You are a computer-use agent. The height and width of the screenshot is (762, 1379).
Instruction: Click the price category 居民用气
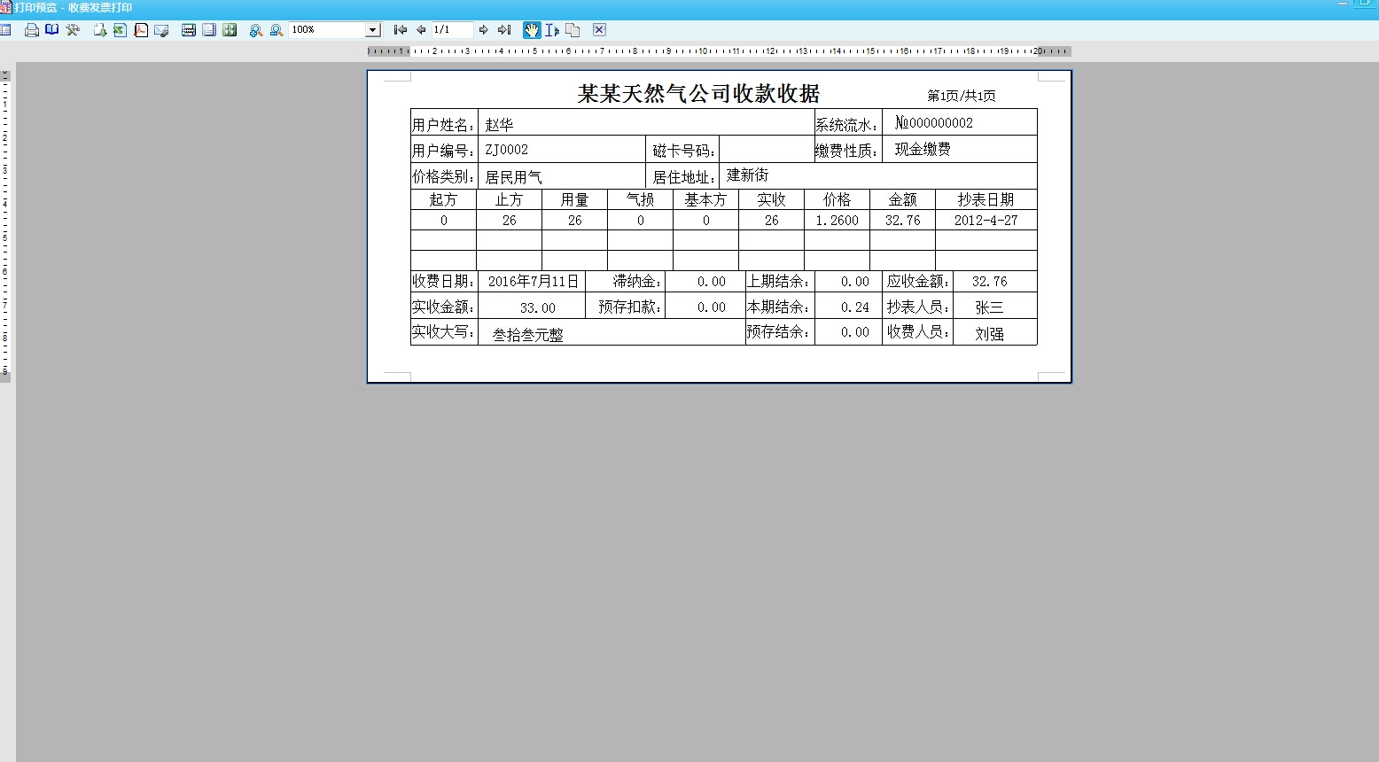(513, 177)
